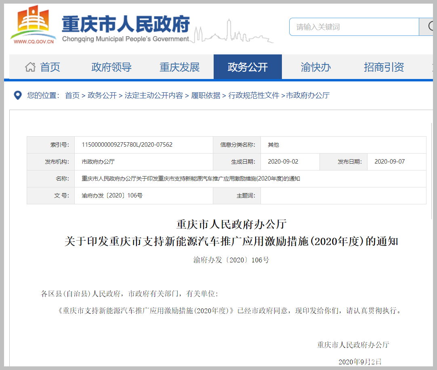Click document number below the heading

pyautogui.click(x=231, y=260)
